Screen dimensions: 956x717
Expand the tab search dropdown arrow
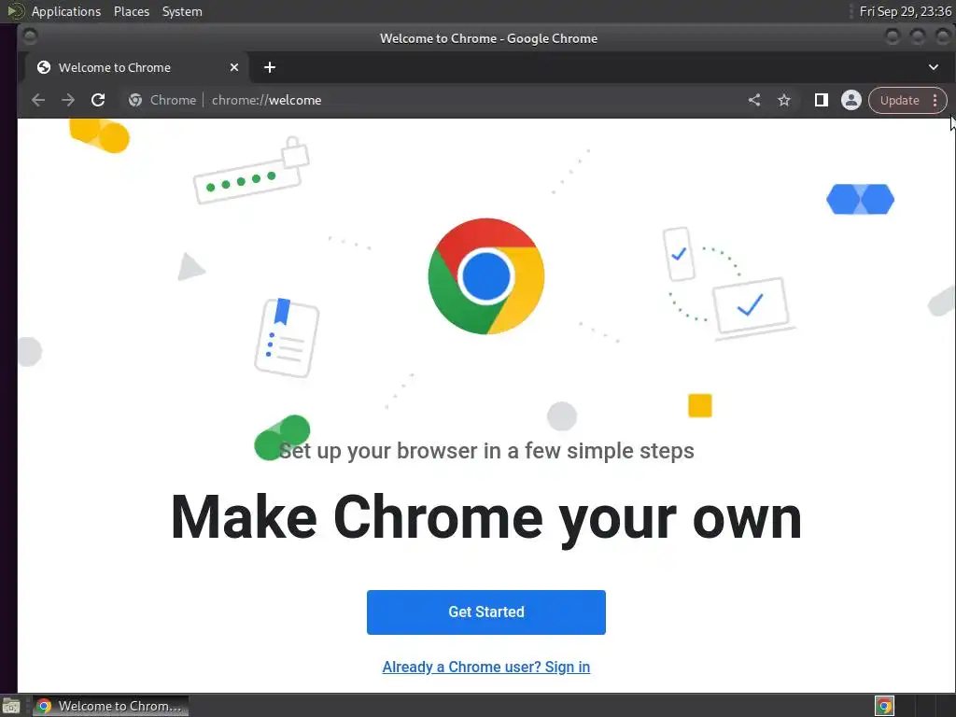pyautogui.click(x=934, y=67)
